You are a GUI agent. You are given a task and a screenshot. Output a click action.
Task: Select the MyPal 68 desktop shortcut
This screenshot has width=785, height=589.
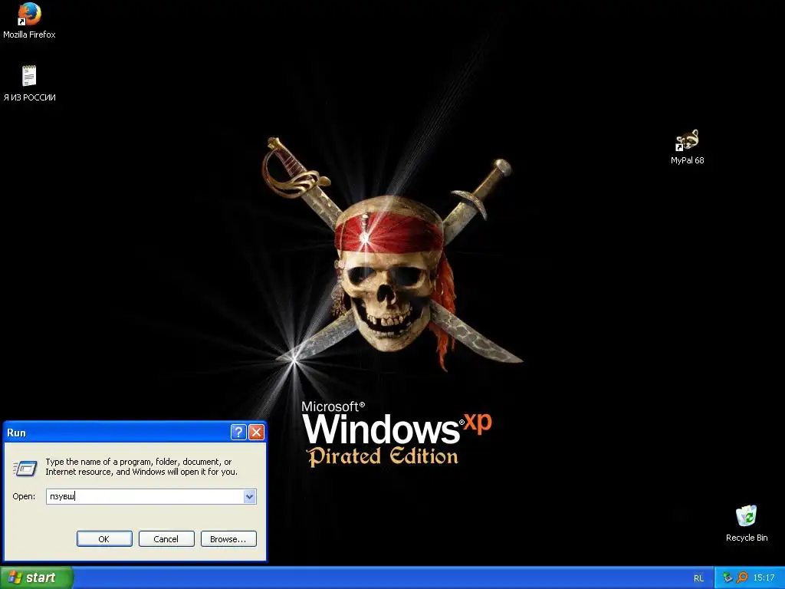coord(687,146)
